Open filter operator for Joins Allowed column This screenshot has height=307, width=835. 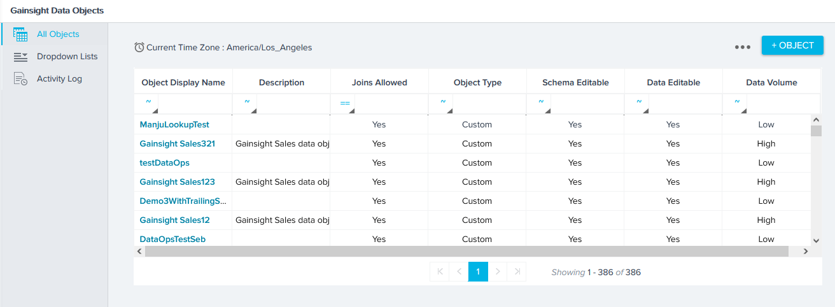click(344, 104)
